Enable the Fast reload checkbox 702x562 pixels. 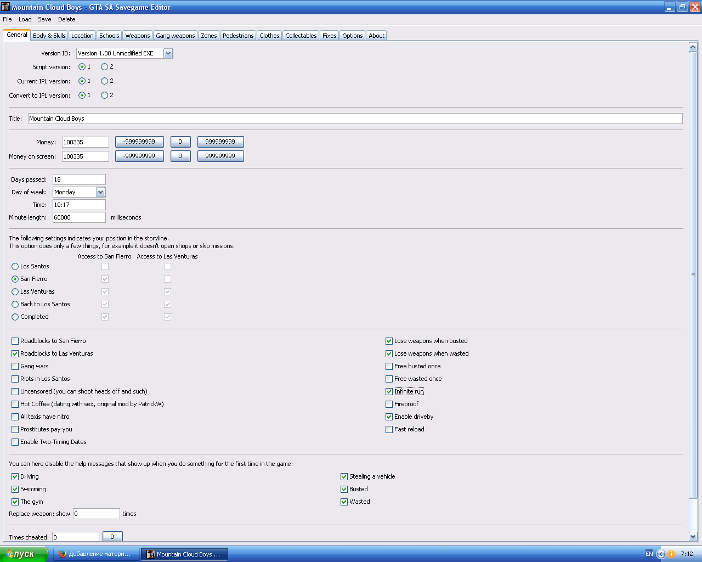pos(389,430)
